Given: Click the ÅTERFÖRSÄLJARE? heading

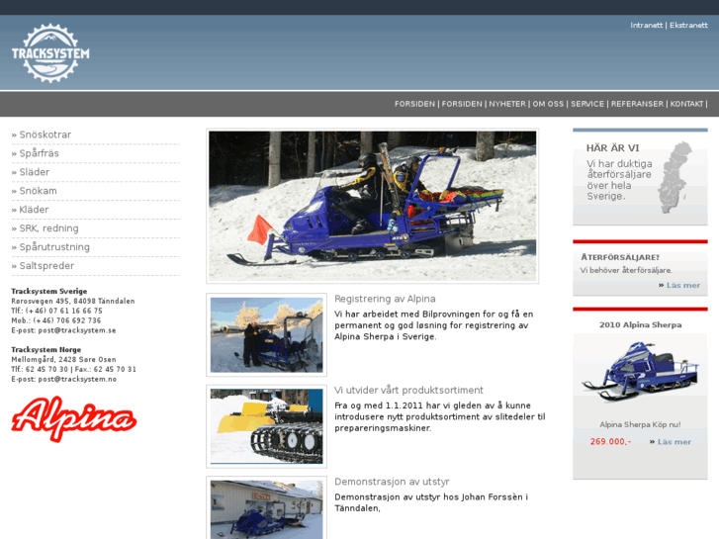Looking at the screenshot, I should coord(620,257).
